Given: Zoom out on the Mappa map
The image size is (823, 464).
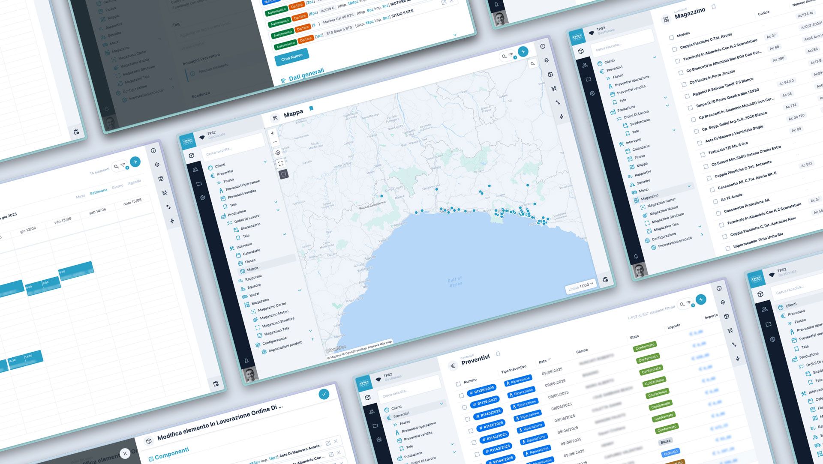Looking at the screenshot, I should click(275, 142).
